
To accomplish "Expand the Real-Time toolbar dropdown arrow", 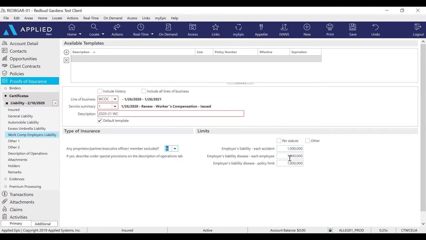I will click(152, 34).
